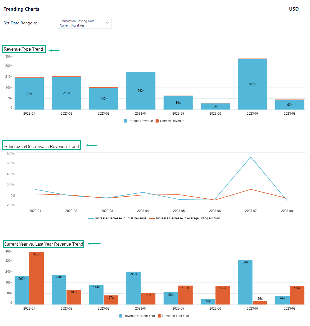Click 2023-04 label under Revenue Type Trend
The image size is (310, 326).
coord(141,114)
